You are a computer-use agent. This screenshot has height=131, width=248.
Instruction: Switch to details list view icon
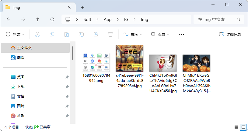pos(236,127)
